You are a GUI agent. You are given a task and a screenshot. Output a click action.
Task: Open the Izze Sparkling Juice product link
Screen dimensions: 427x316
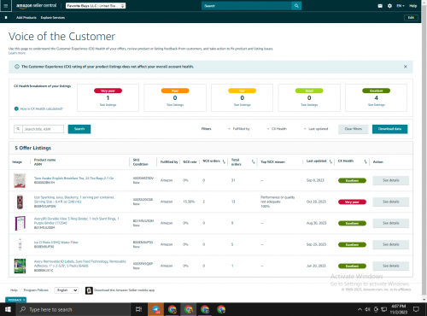click(x=74, y=199)
